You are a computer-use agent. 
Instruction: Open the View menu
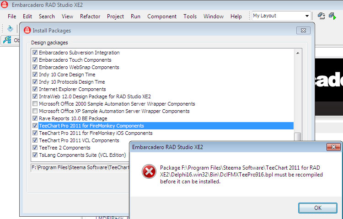[x=67, y=16]
